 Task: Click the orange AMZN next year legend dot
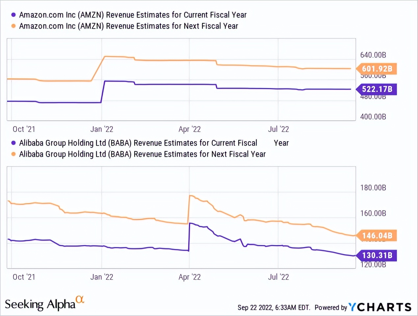[x=13, y=26]
